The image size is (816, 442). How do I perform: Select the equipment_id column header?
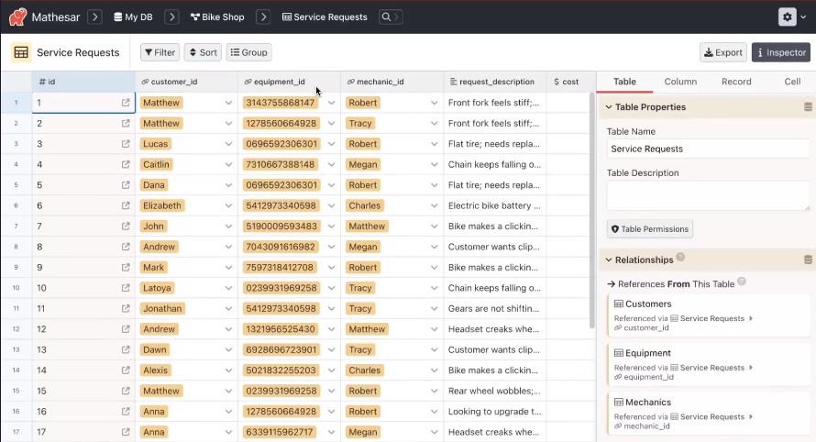pyautogui.click(x=290, y=82)
